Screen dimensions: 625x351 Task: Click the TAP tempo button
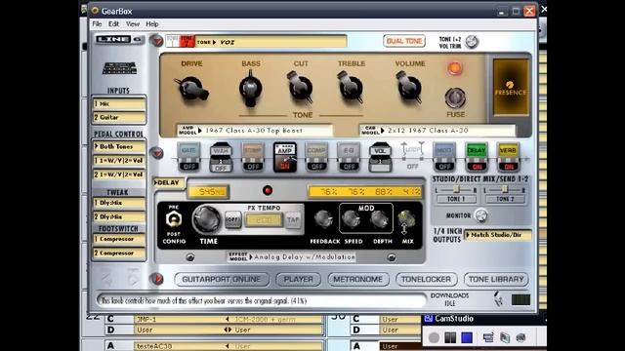[293, 219]
